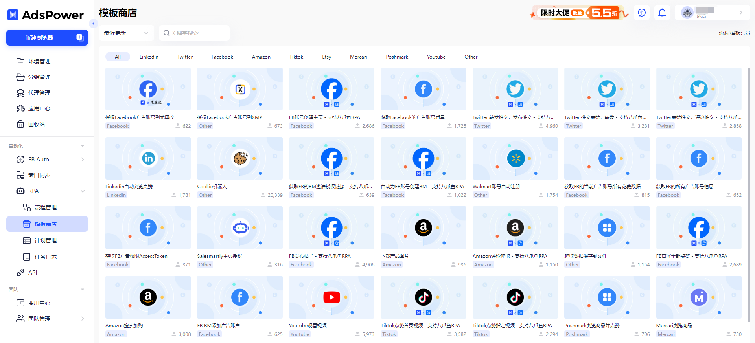Open the Cookie机器人 template thumbnail

240,158
